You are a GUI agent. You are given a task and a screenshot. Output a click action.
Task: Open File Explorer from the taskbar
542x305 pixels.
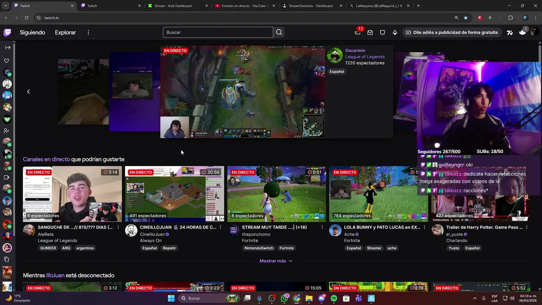pyautogui.click(x=309, y=298)
